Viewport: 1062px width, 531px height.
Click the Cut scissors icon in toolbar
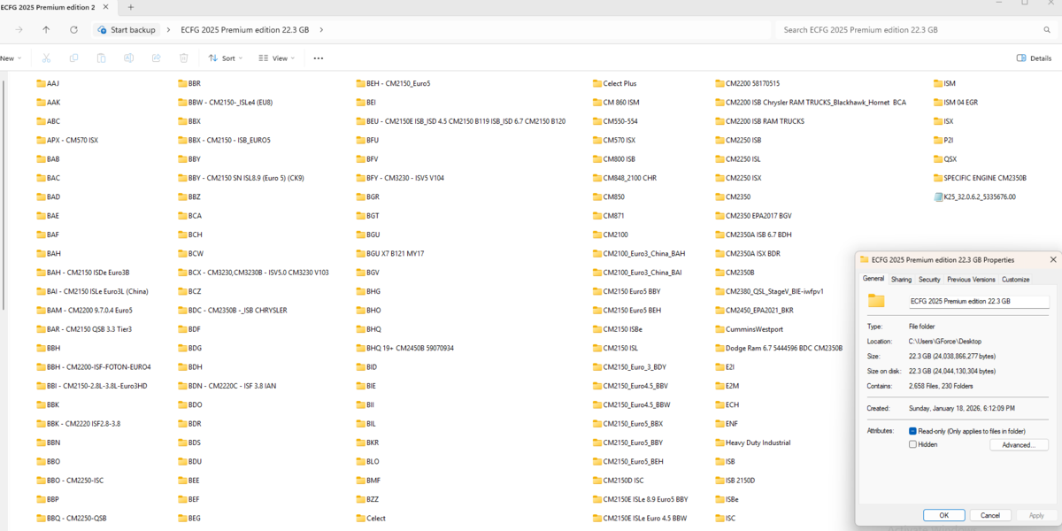46,58
